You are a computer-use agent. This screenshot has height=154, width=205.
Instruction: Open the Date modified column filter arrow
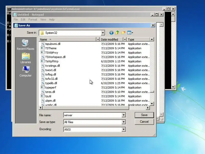125,40
